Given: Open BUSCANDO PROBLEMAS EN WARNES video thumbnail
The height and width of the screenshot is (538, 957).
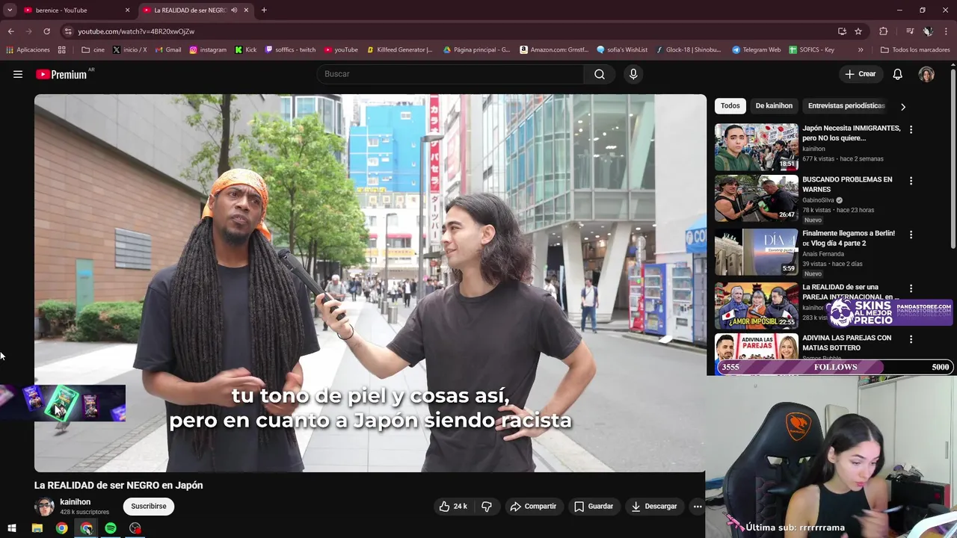Looking at the screenshot, I should click(756, 199).
